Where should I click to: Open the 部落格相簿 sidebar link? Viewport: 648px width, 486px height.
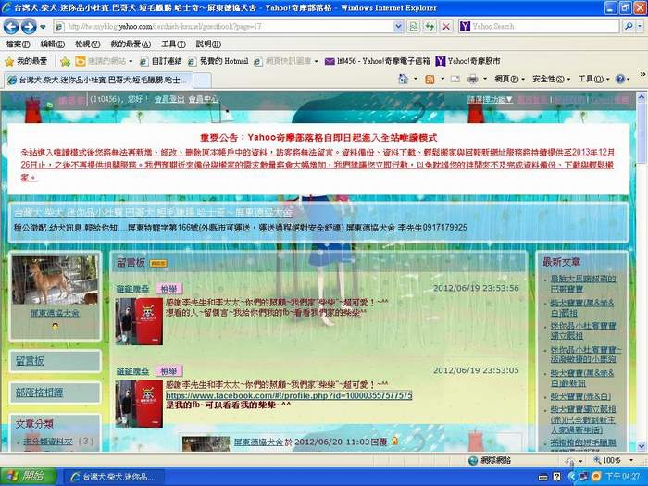tap(39, 393)
